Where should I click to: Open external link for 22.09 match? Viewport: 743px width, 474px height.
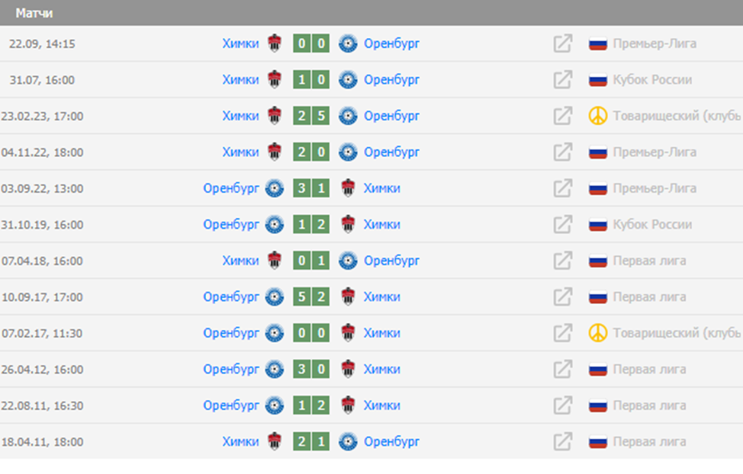(562, 44)
